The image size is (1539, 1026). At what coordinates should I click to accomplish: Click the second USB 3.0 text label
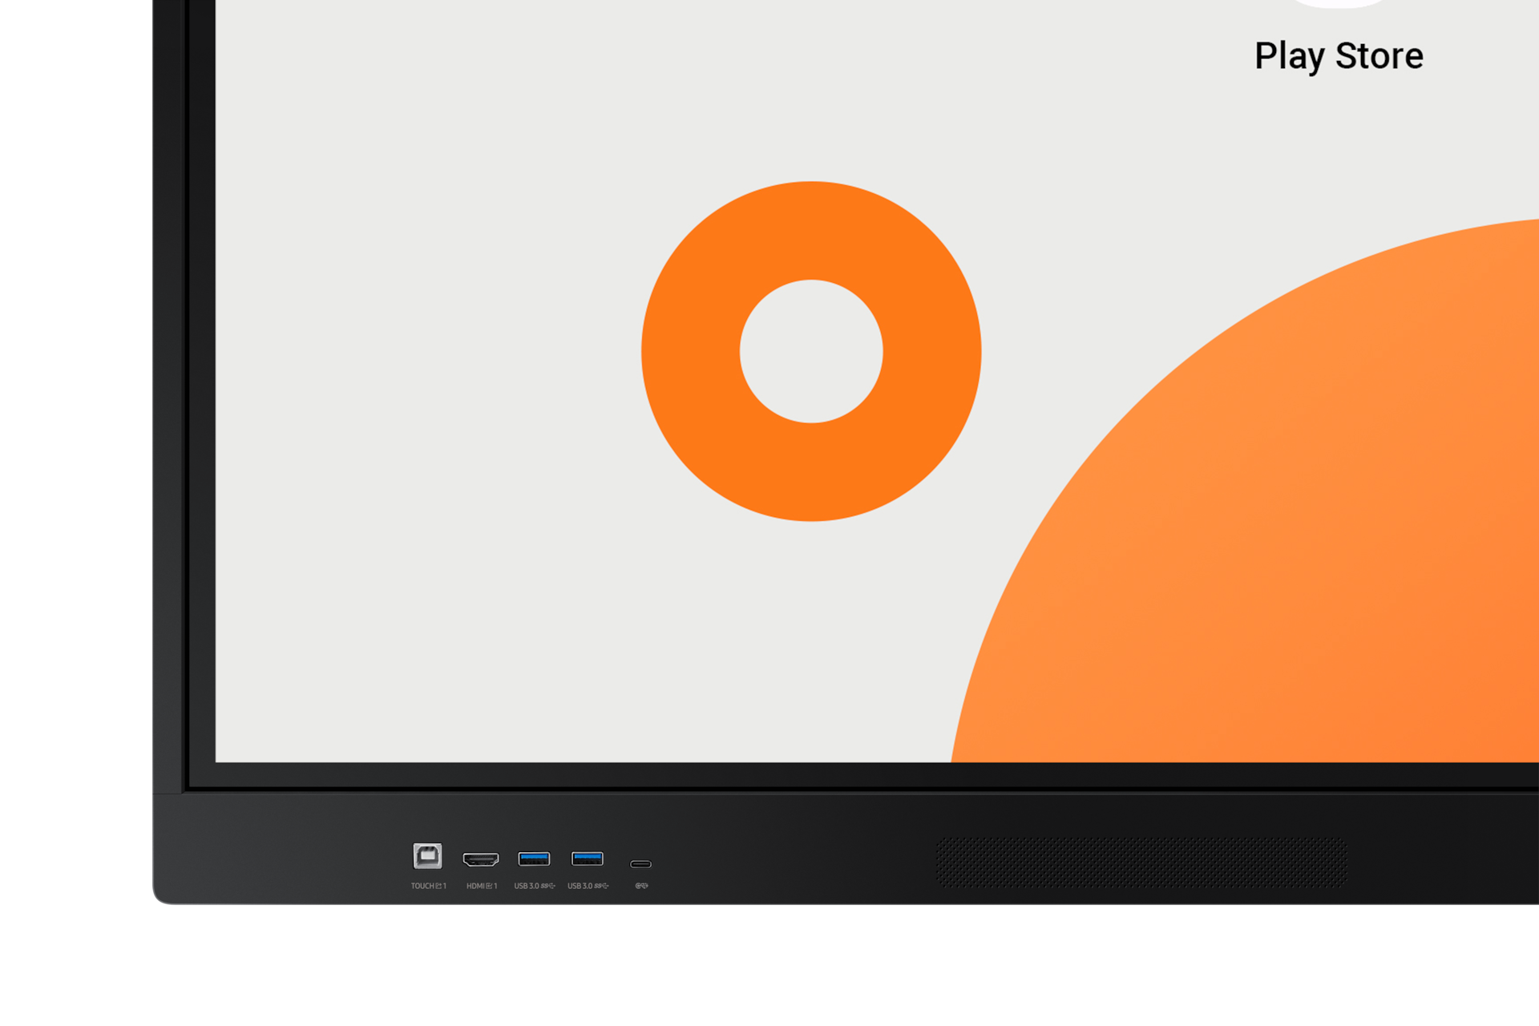[x=588, y=886]
